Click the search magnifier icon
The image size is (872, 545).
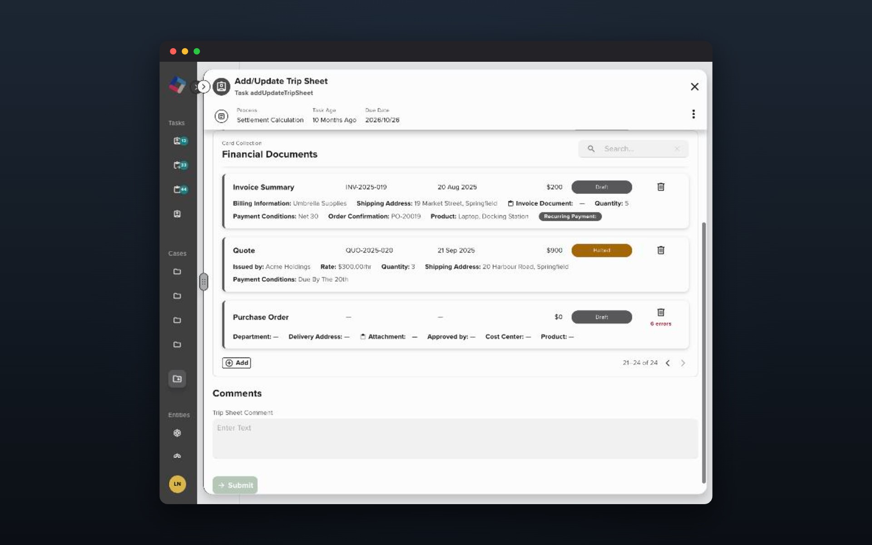pos(591,149)
